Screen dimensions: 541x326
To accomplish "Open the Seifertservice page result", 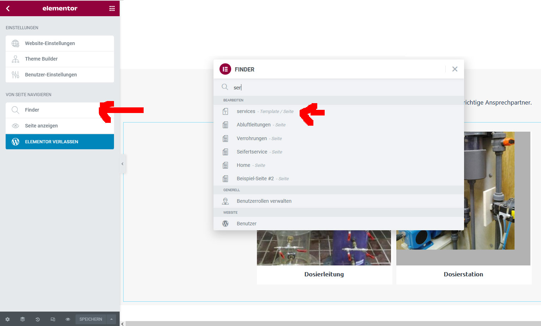I will [x=339, y=152].
